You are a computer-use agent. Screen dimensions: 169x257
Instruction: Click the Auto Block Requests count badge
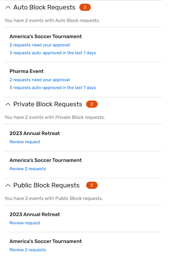[x=85, y=8]
